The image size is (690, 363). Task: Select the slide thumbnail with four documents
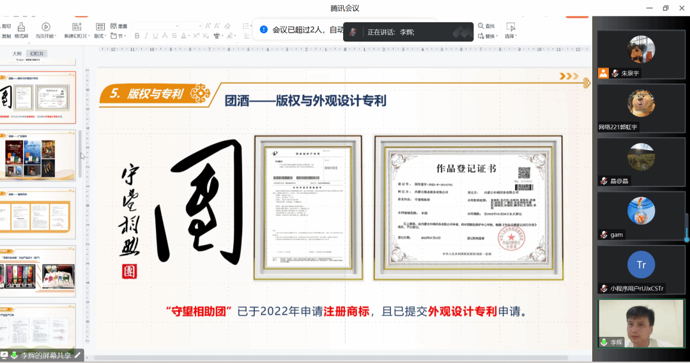pos(38,213)
